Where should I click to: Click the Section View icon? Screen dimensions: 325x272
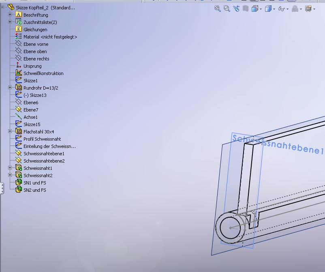pos(246,9)
